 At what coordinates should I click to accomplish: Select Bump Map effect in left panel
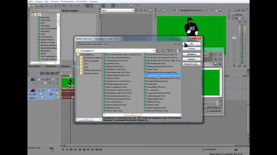[45, 17]
